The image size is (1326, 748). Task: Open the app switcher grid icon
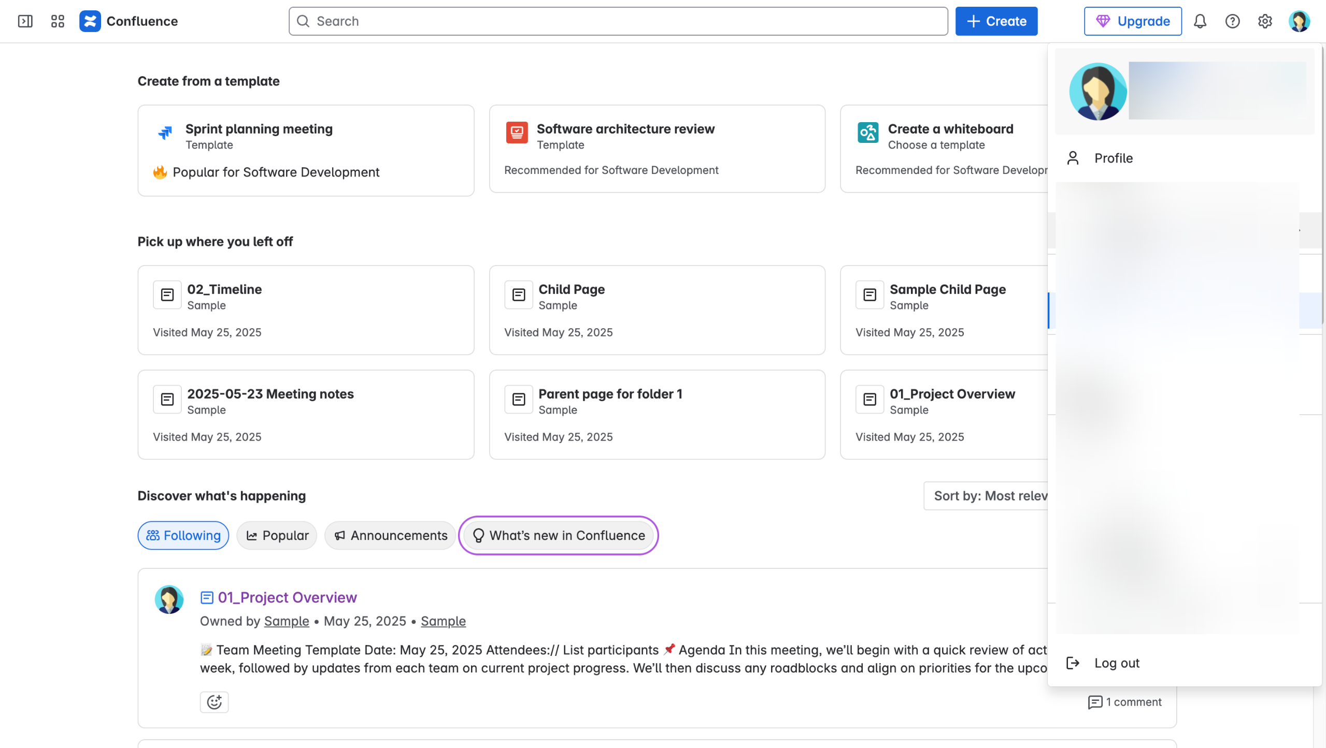click(58, 21)
